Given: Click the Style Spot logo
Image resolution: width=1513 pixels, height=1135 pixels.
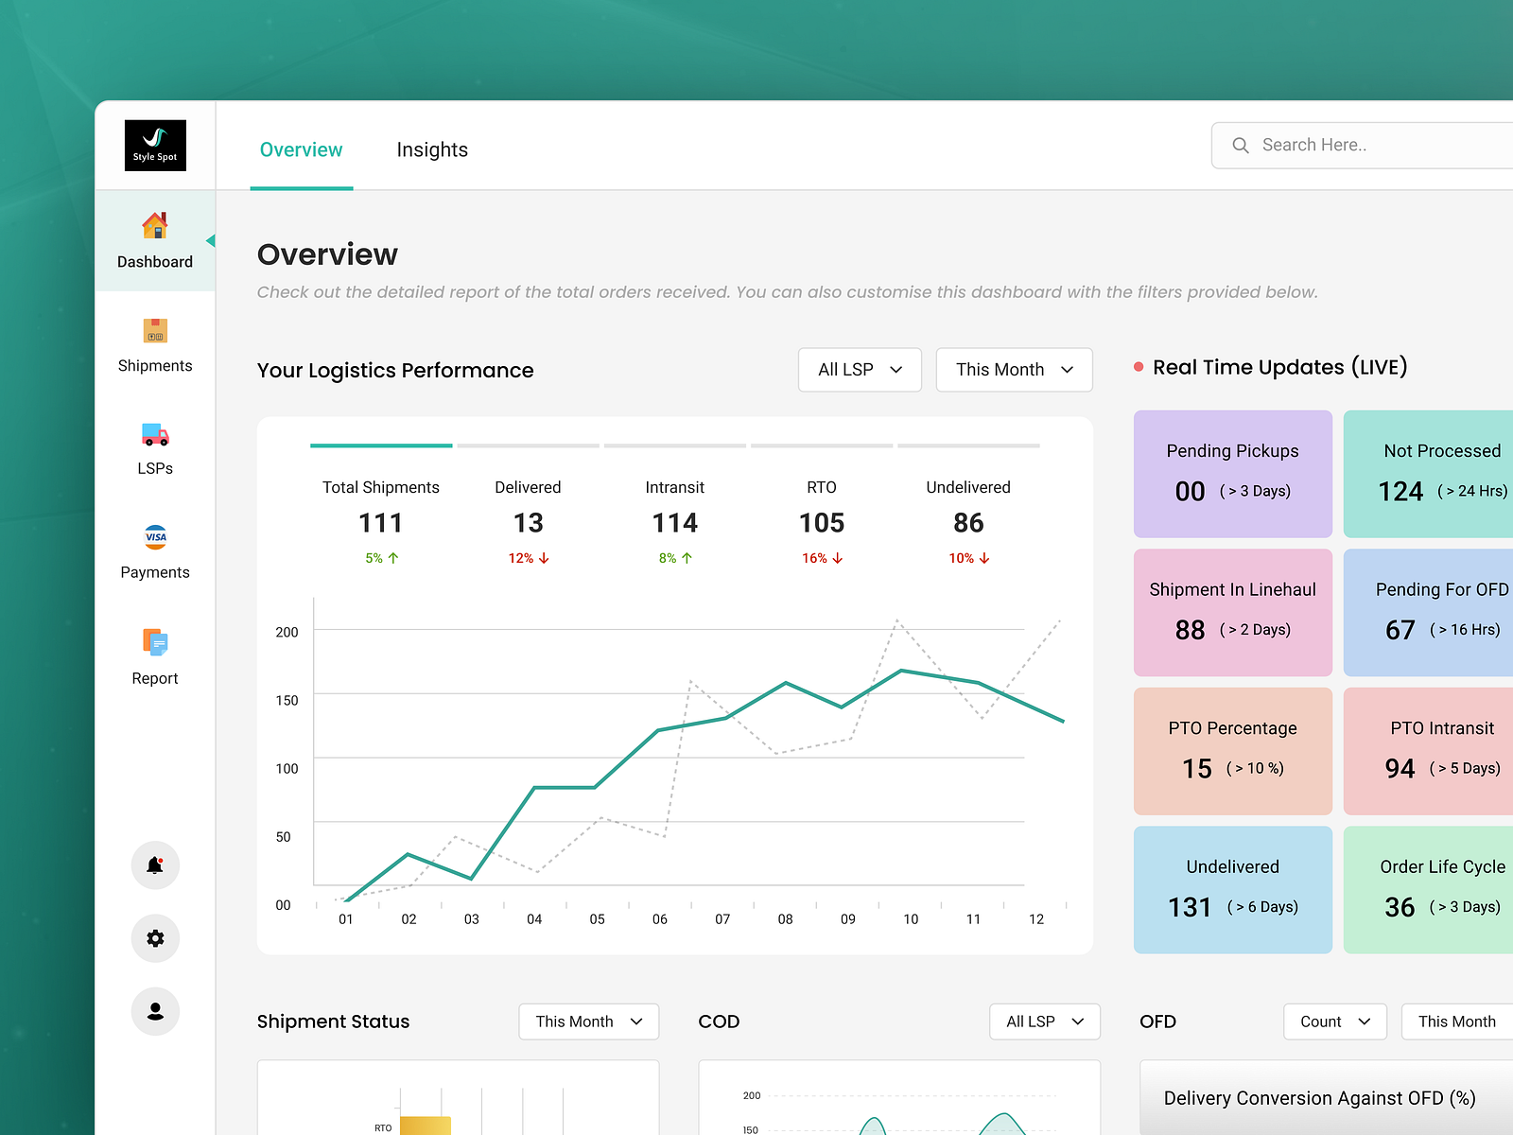Looking at the screenshot, I should coord(154,145).
